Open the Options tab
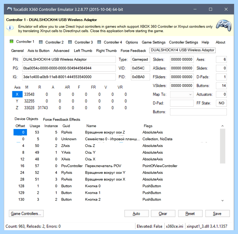This screenshot has height=234, width=238. click(132, 42)
